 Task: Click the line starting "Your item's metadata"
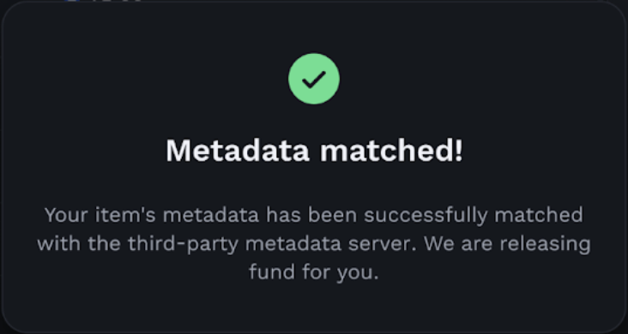click(x=314, y=215)
